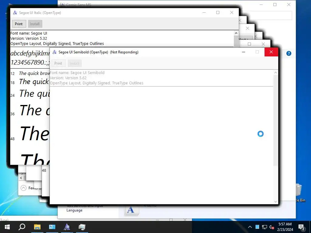311x233 pixels.
Task: Click Print in the Segoe UI Italic window
Action: click(19, 24)
